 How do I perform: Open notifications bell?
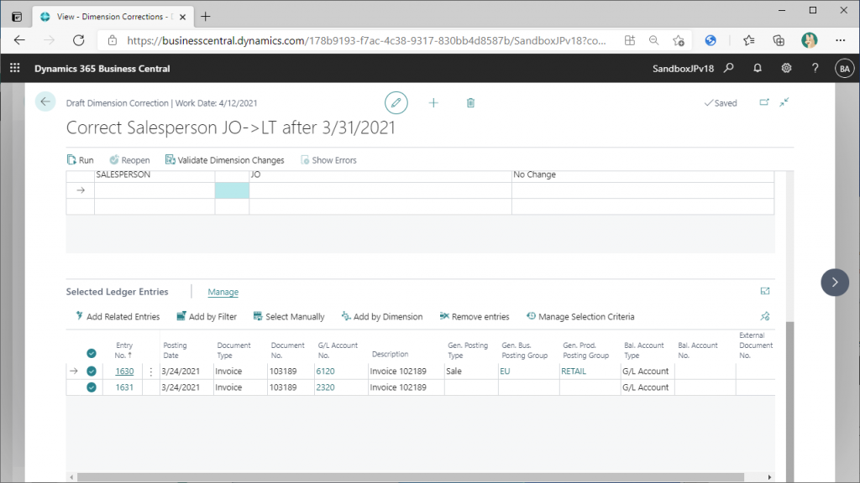[758, 69]
